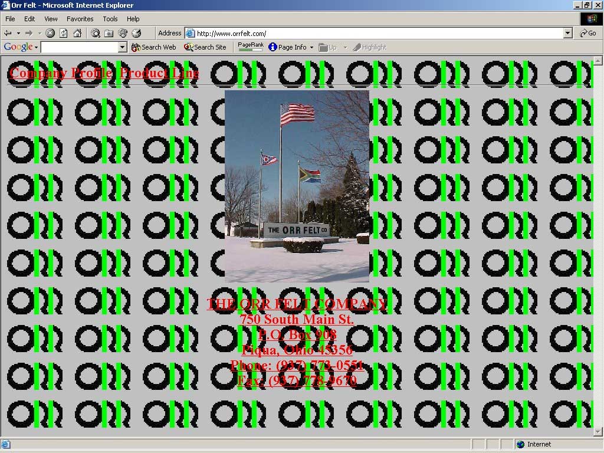Expand the Address bar dropdown arrow
Screen dimensions: 604x453
pyautogui.click(x=567, y=34)
